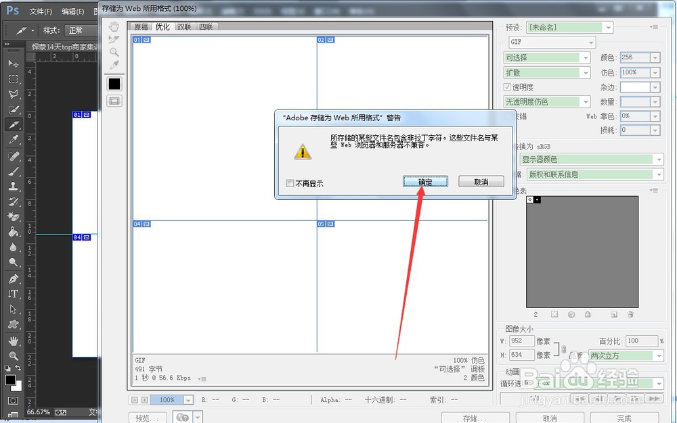Image resolution: width=677 pixels, height=423 pixels.
Task: Select the Pen tool
Action: [14, 278]
